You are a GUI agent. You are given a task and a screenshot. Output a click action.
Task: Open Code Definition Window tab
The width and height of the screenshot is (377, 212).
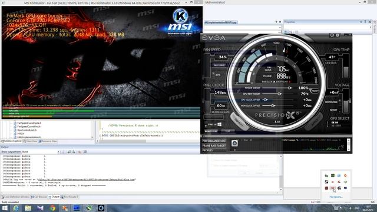tap(15, 197)
